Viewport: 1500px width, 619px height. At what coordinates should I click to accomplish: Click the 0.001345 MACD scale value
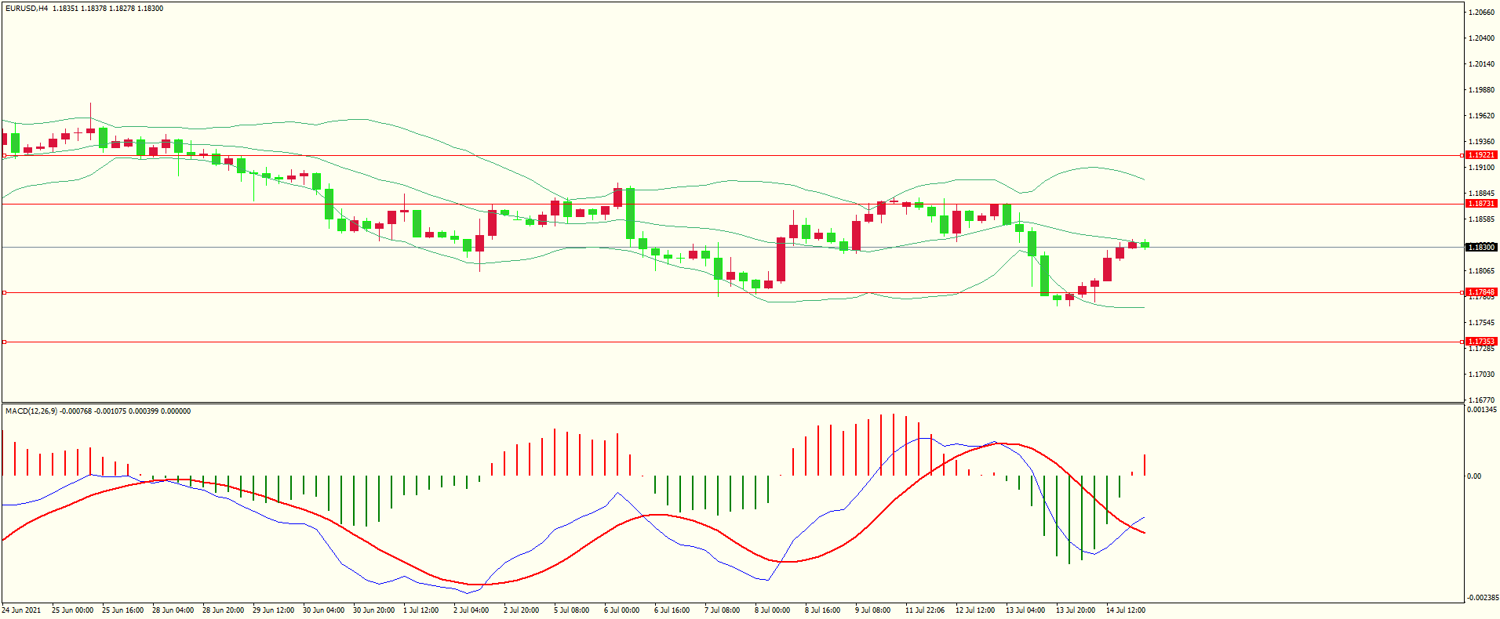click(x=1482, y=410)
